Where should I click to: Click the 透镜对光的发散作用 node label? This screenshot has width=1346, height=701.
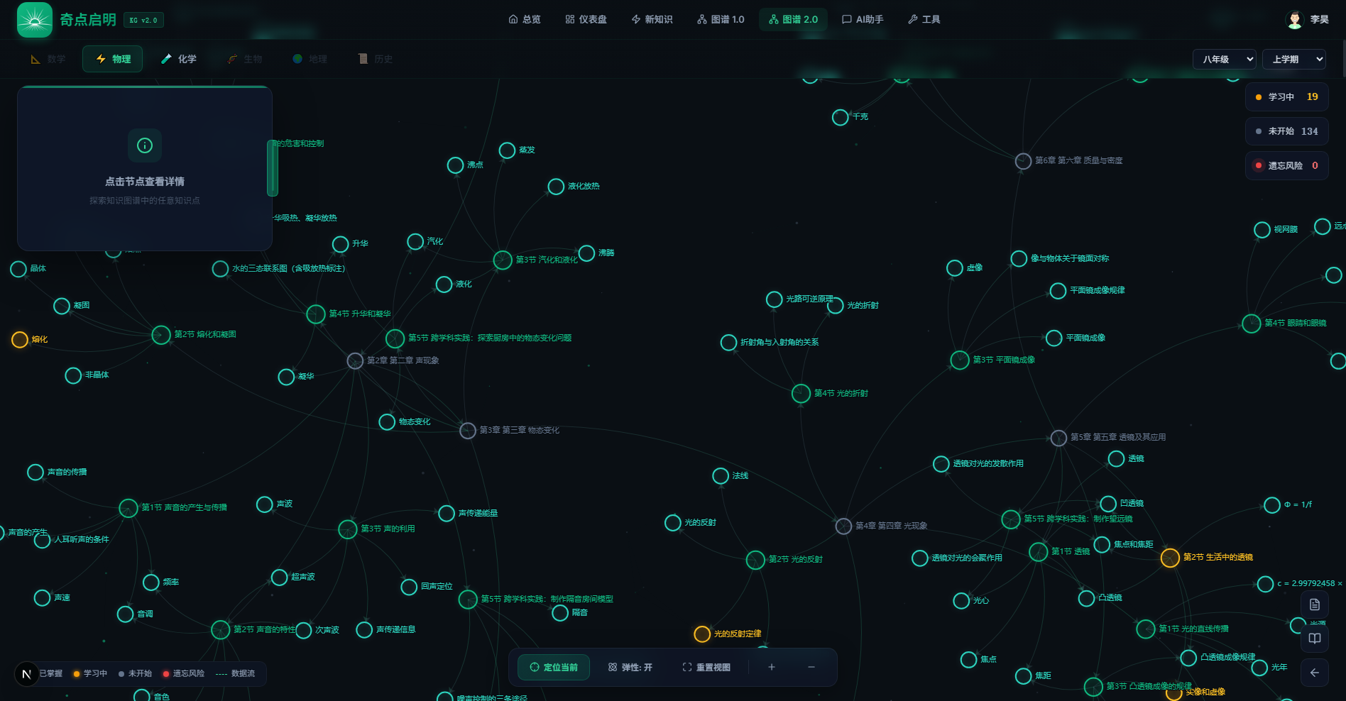(x=988, y=464)
